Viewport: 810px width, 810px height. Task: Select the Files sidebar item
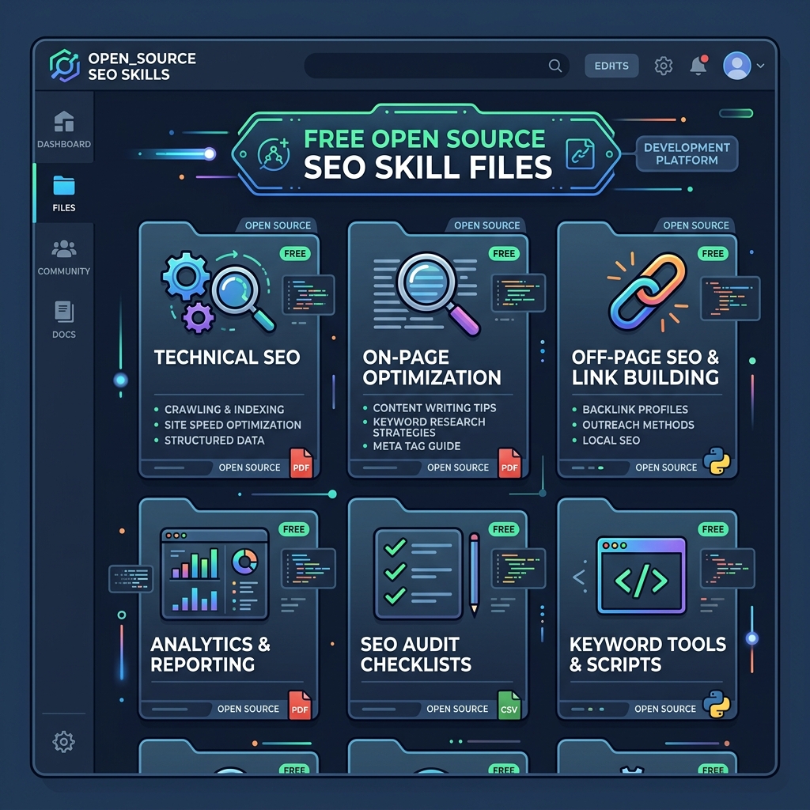[x=64, y=194]
